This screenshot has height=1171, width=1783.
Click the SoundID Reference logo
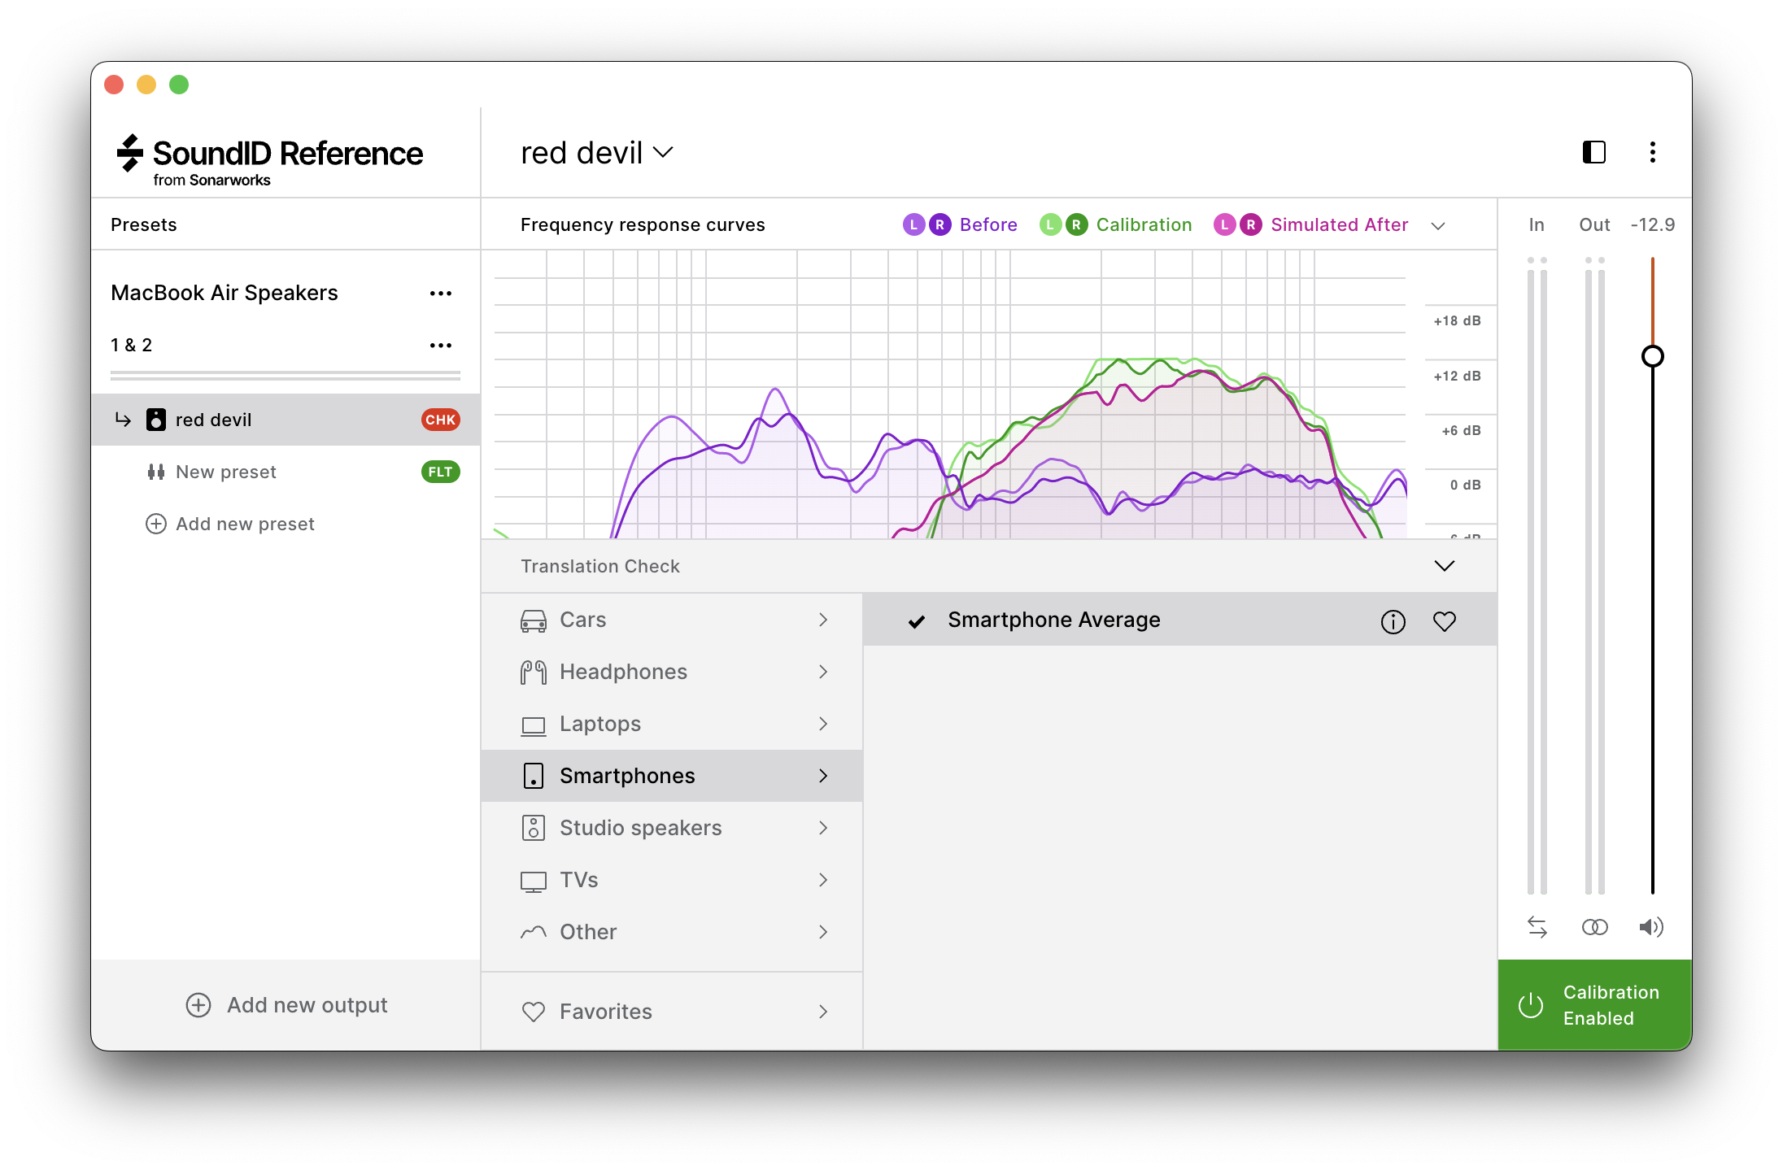(x=270, y=160)
